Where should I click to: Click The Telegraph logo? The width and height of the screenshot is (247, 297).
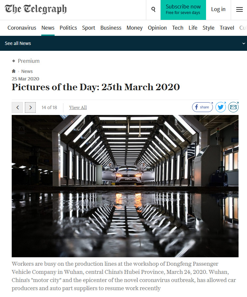click(36, 9)
